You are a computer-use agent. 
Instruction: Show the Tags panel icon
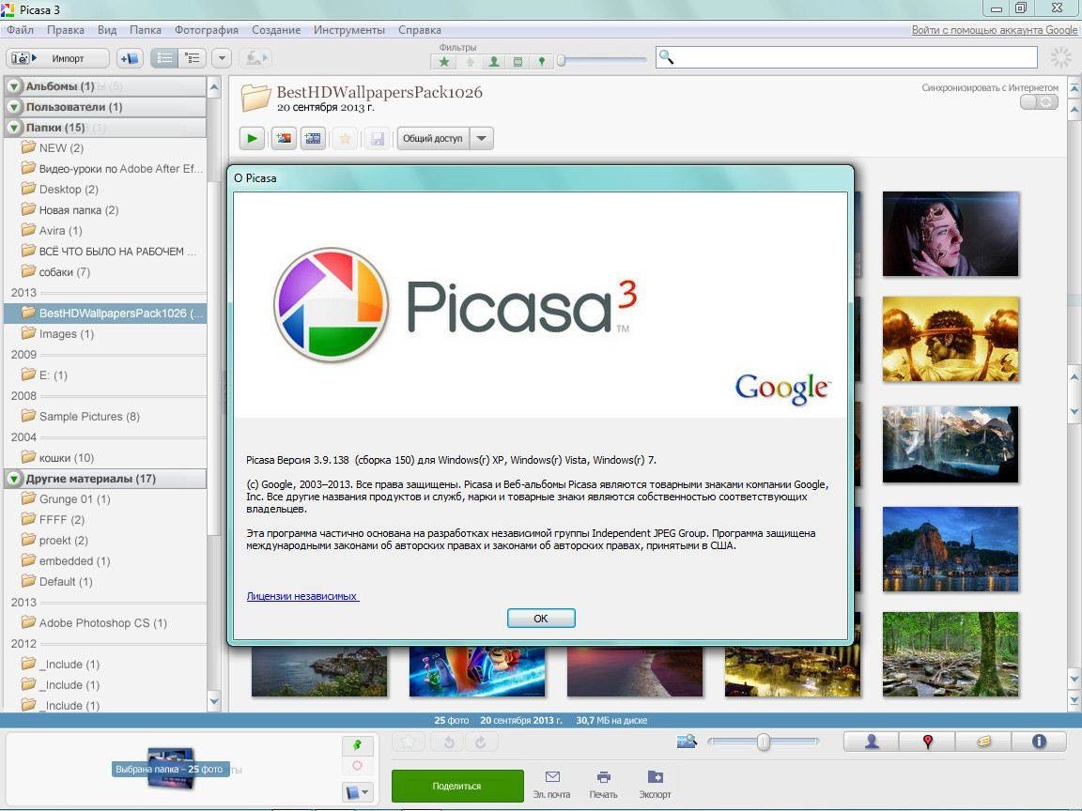click(983, 742)
